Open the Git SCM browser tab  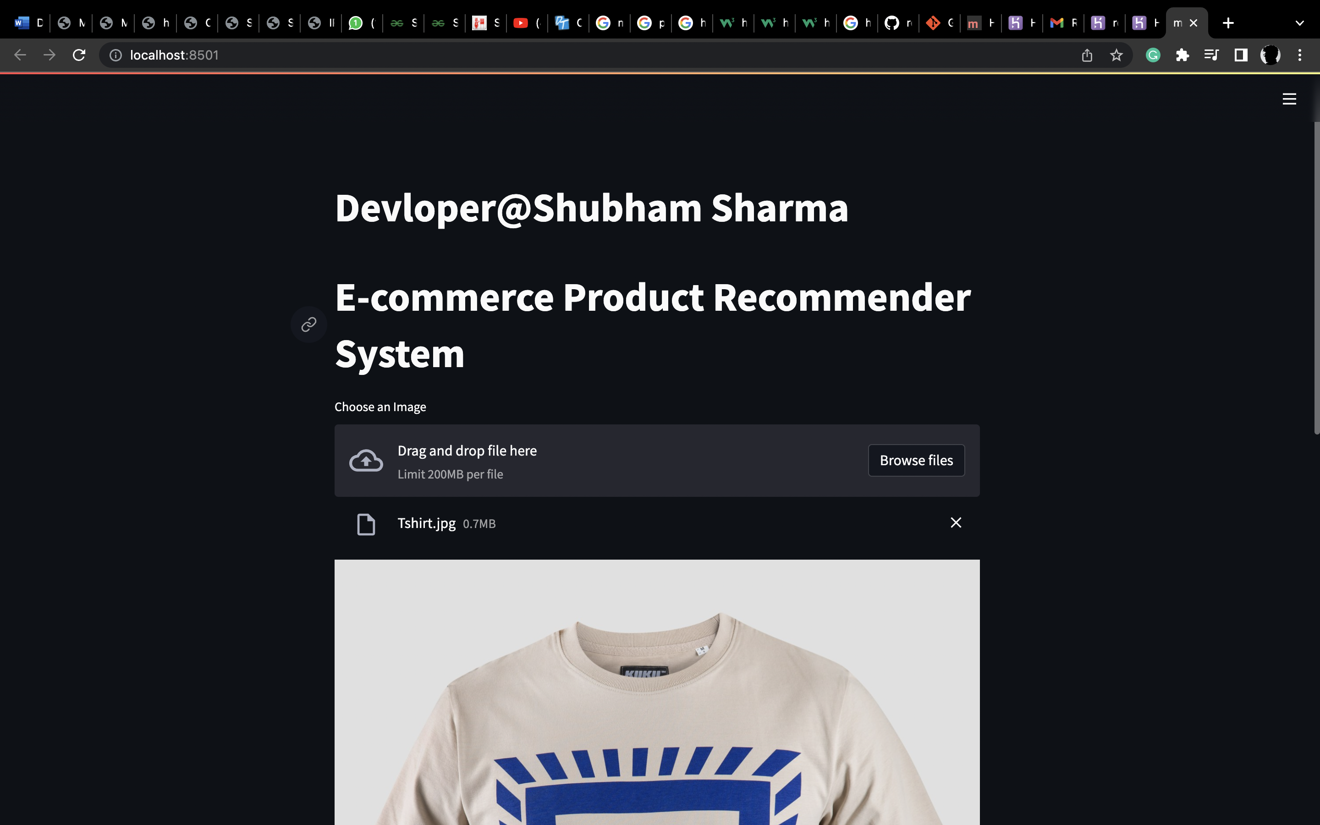pos(933,22)
